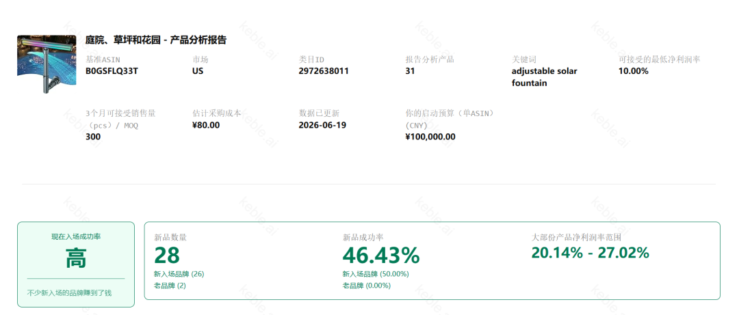The image size is (739, 315).
Task: Select 新入场品牌 (26) under new product count
Action: [x=179, y=274]
